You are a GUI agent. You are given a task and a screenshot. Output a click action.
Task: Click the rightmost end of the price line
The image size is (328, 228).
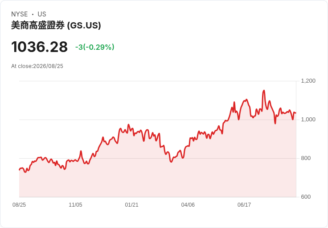pos(295,113)
